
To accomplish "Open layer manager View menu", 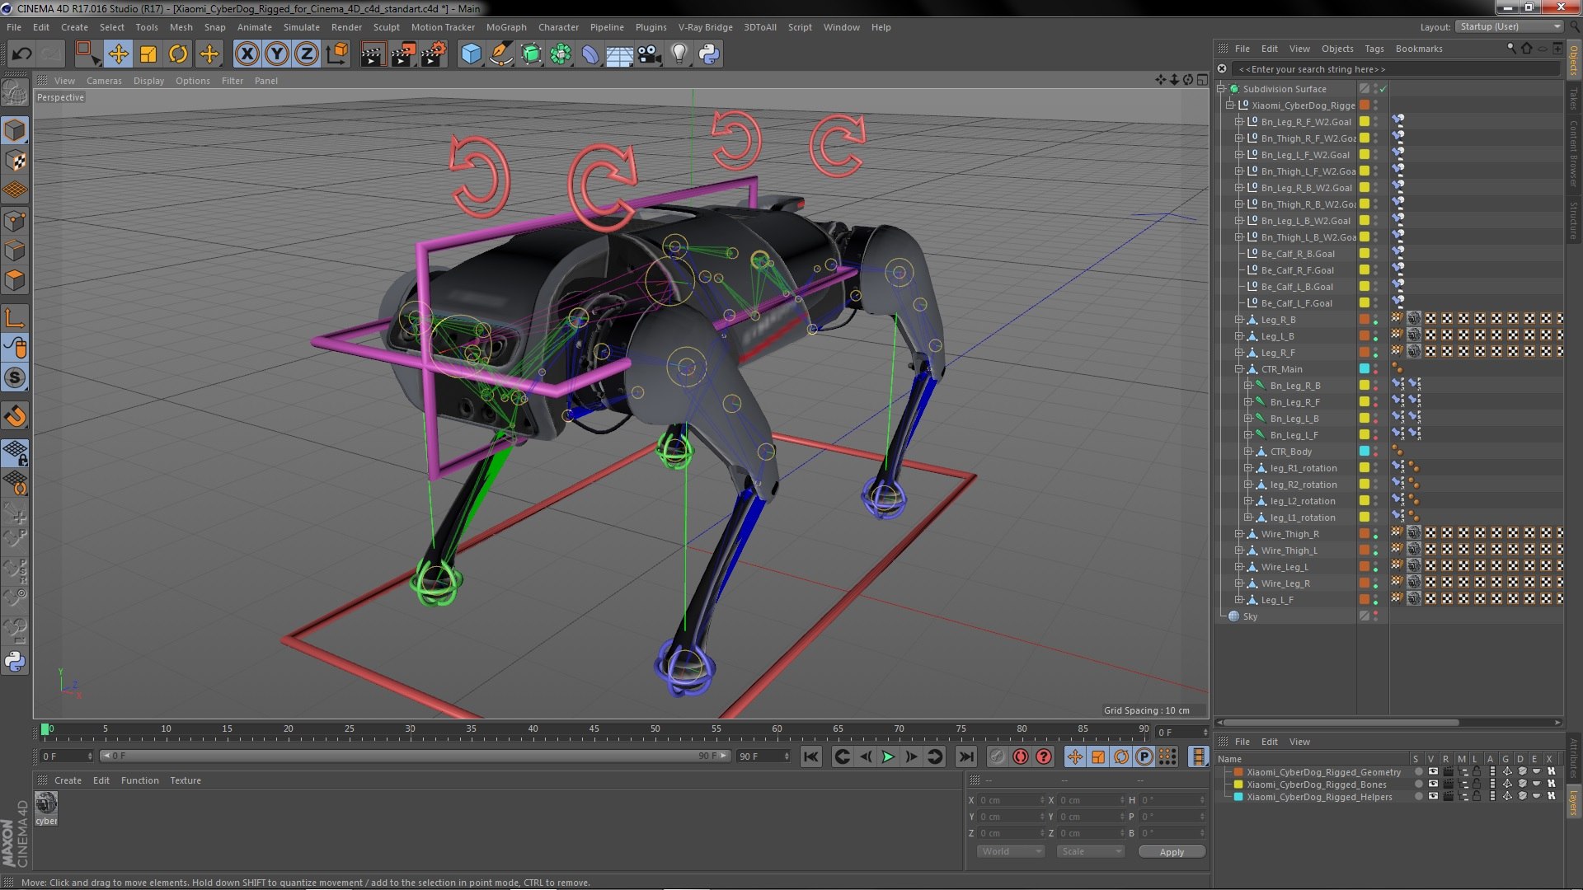I will pyautogui.click(x=1299, y=742).
